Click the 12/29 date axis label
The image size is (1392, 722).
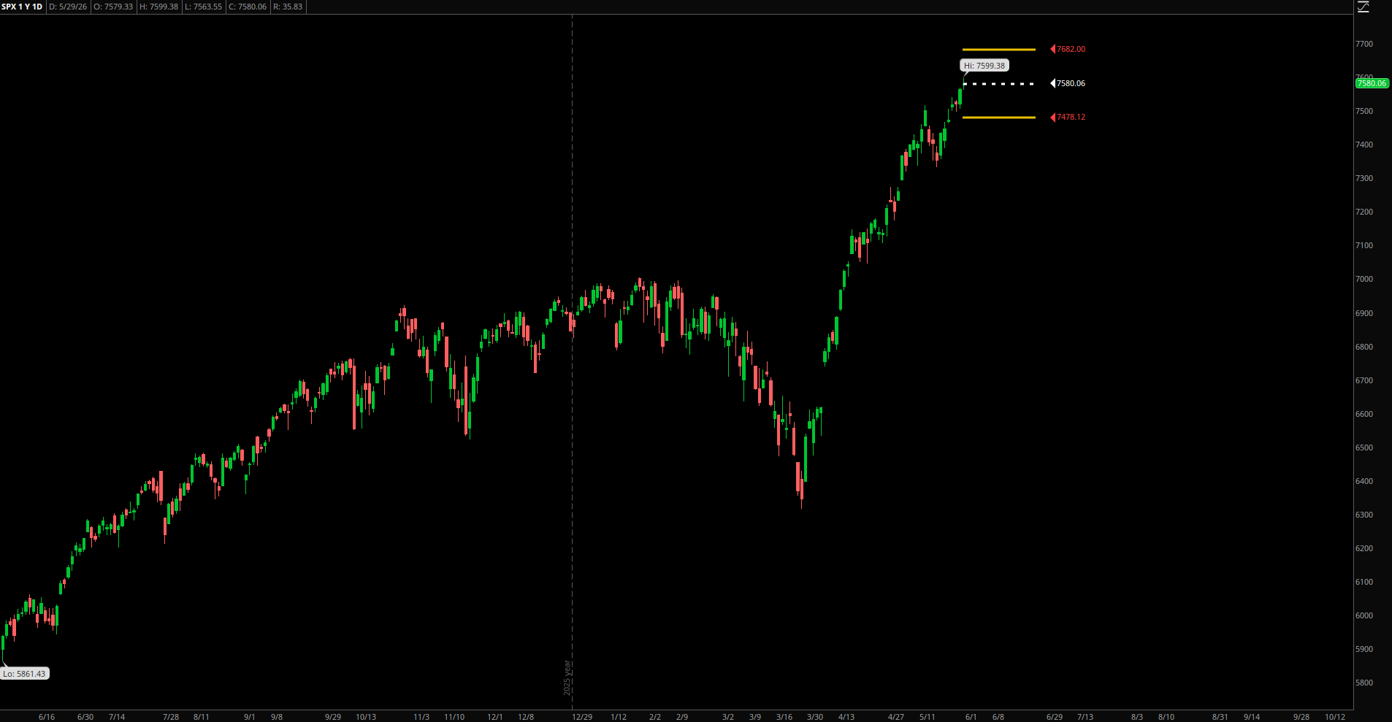tap(582, 717)
